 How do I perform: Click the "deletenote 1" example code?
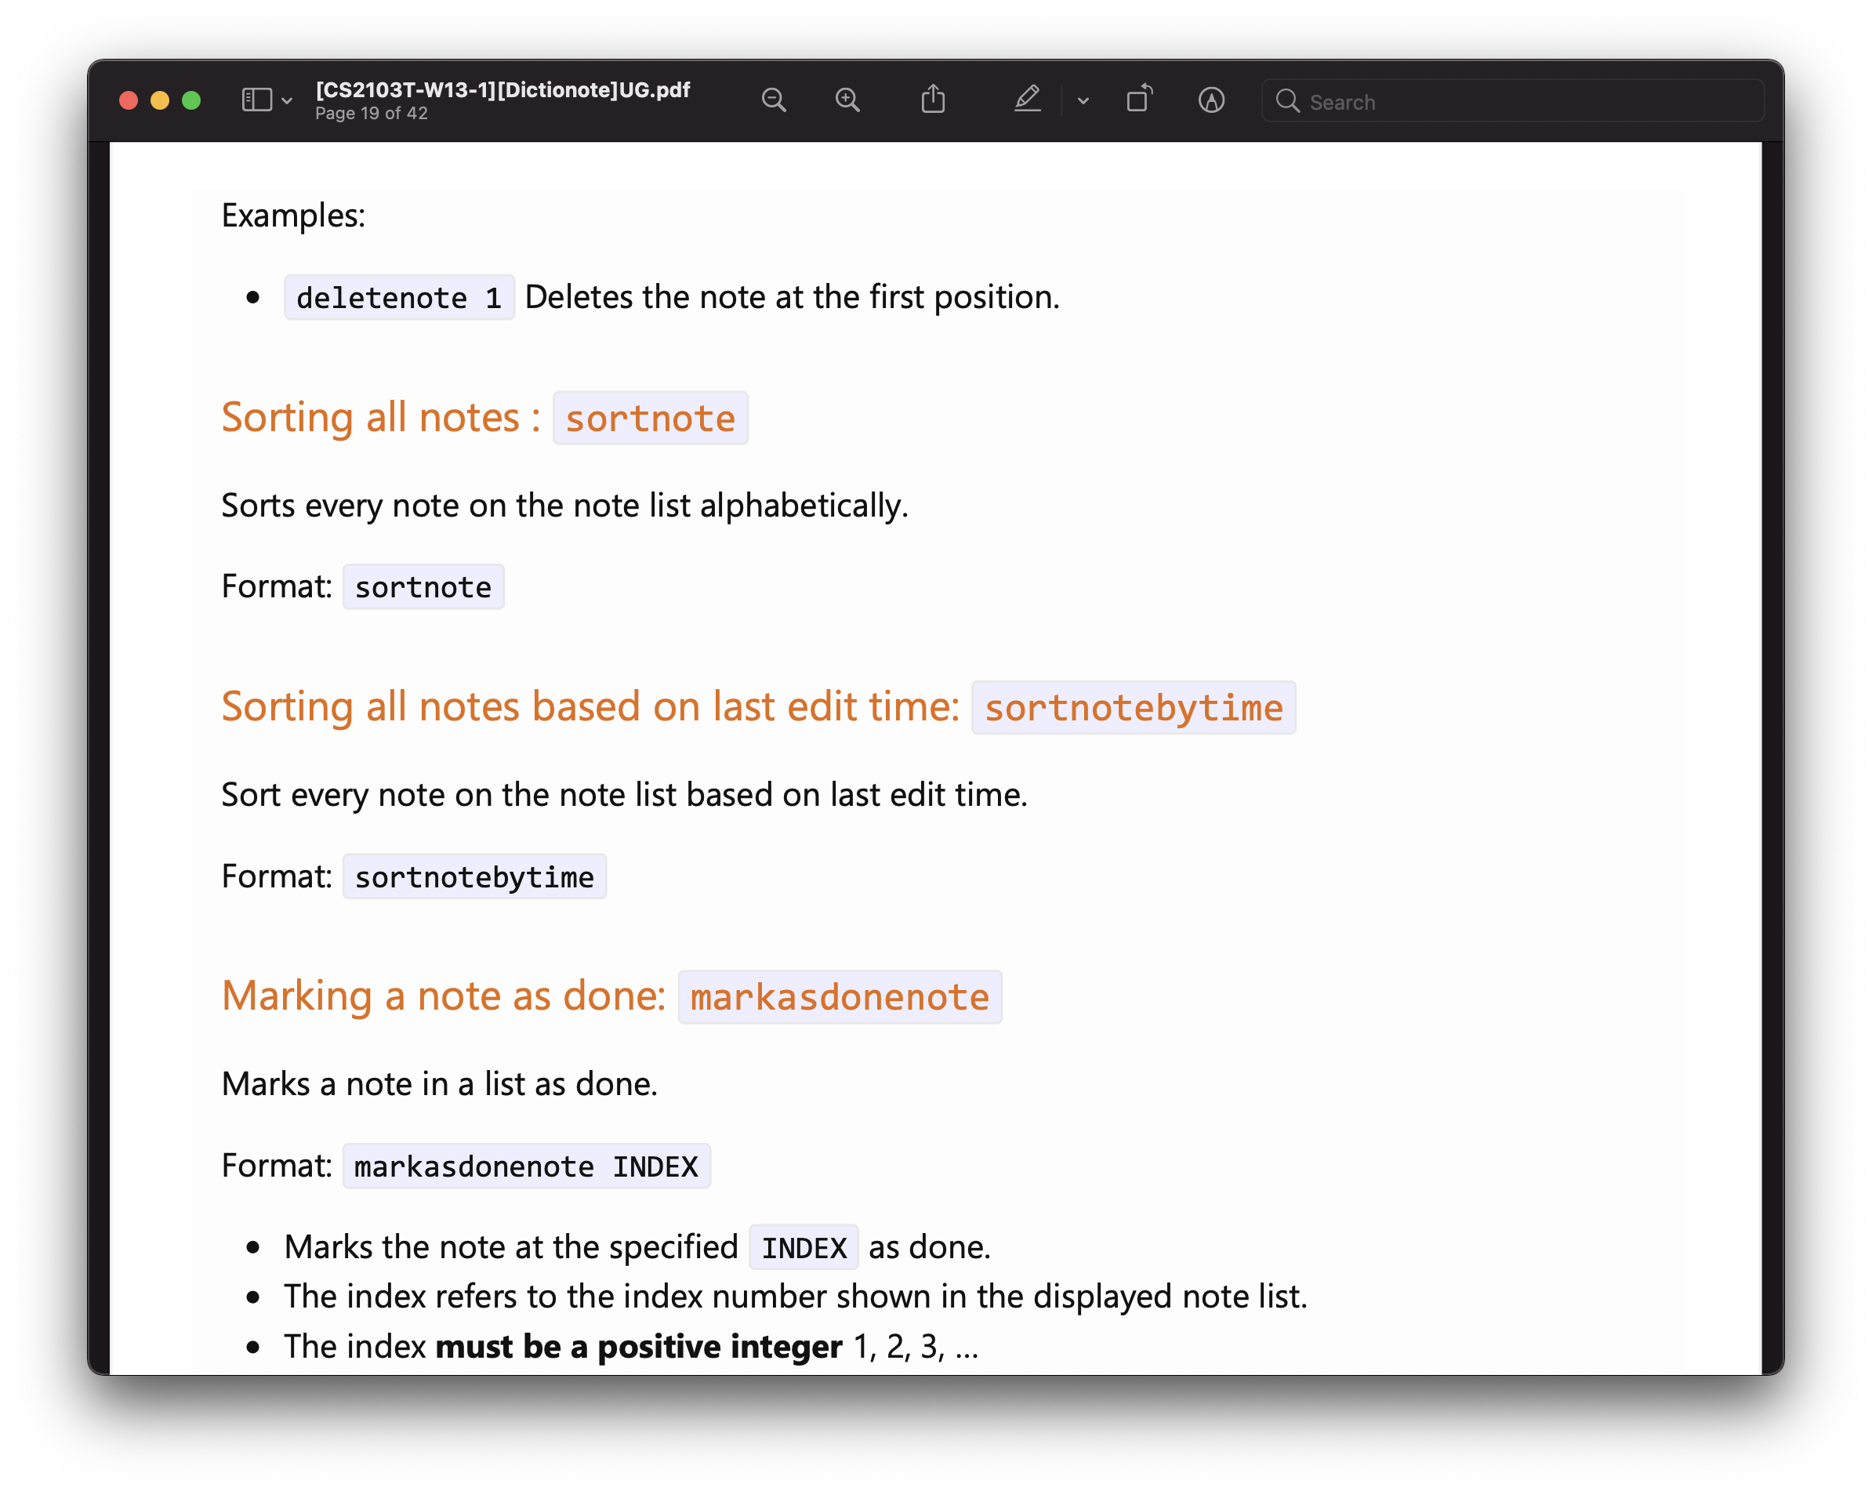click(399, 298)
